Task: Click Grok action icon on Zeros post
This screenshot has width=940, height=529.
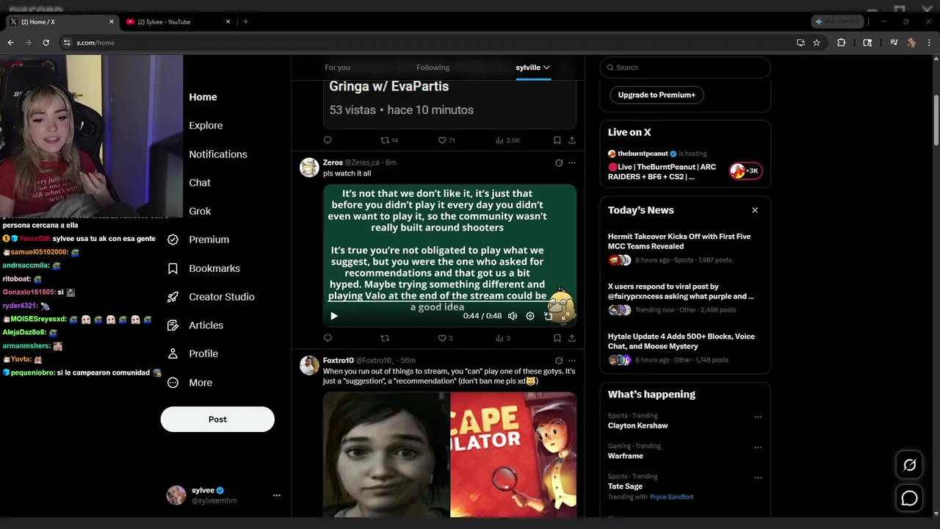Action: (559, 163)
